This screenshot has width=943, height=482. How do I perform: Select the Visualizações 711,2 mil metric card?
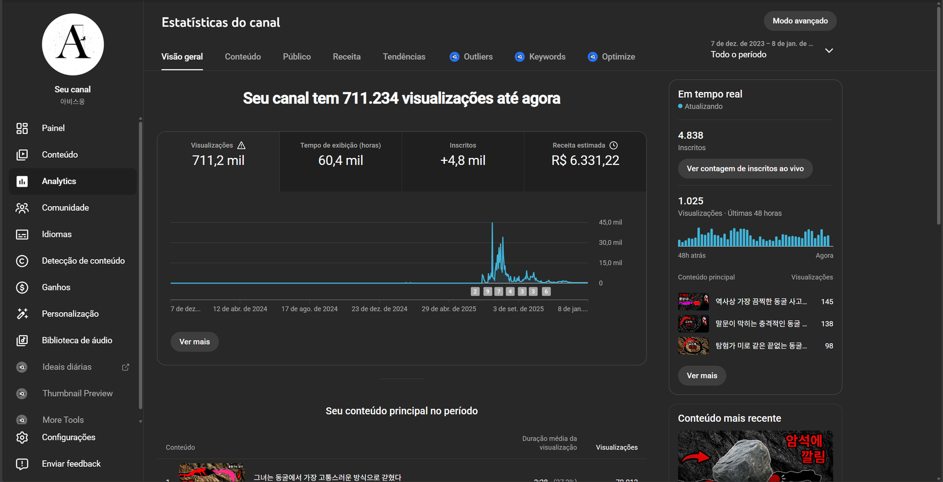(x=218, y=161)
